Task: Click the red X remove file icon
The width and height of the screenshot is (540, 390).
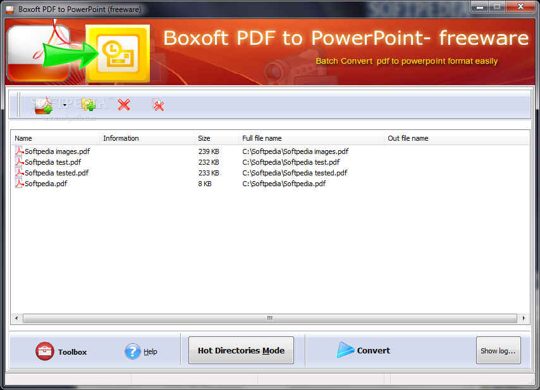Action: point(124,105)
